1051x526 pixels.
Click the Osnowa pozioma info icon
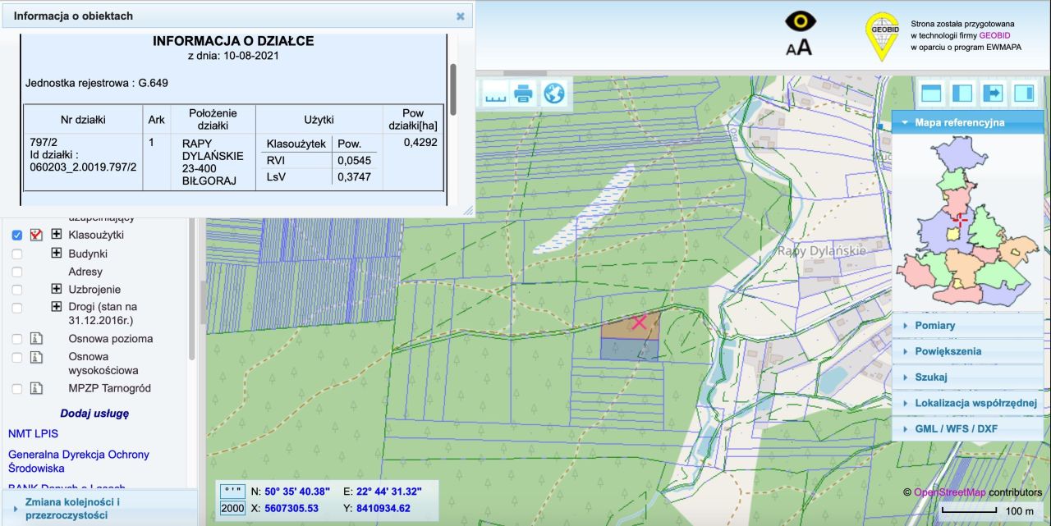click(36, 338)
